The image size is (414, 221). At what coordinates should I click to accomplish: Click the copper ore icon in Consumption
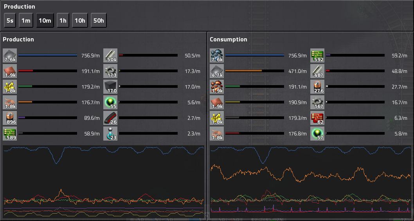point(217,87)
